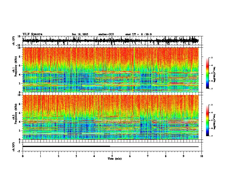Click the 'VLF Spectra' title text
This screenshot has height=175, width=227.
pyautogui.click(x=32, y=34)
